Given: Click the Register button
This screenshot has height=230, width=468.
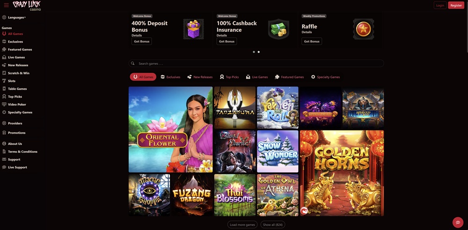Looking at the screenshot, I should coord(456,5).
